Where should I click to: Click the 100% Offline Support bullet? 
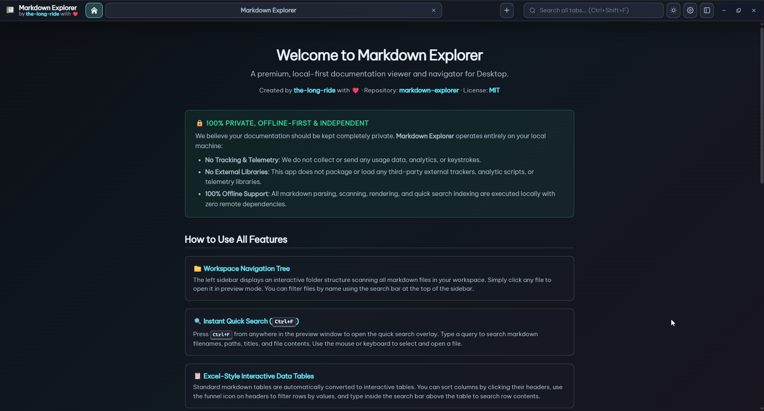tap(380, 199)
